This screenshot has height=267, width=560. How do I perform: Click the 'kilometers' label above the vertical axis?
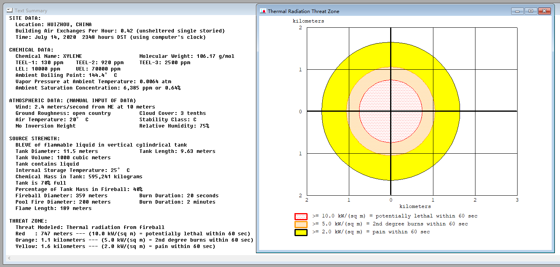click(x=308, y=21)
